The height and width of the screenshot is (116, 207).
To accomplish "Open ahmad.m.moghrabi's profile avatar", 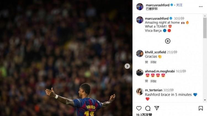I will [140, 72].
